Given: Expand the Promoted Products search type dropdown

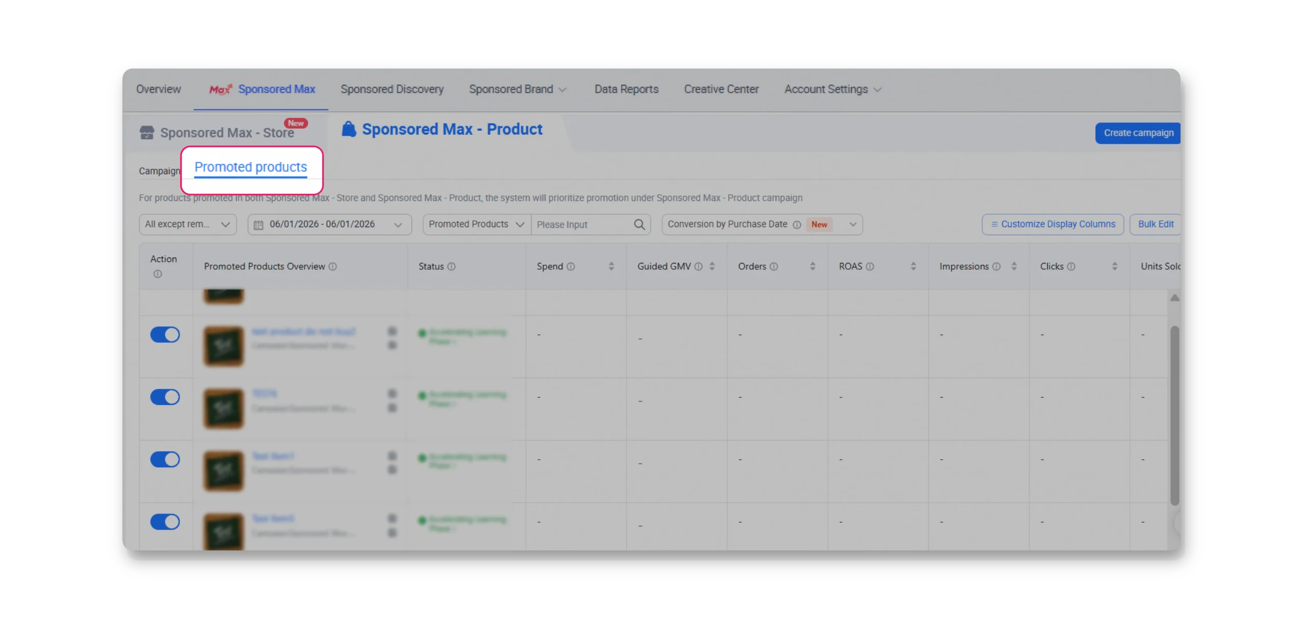Looking at the screenshot, I should click(476, 224).
